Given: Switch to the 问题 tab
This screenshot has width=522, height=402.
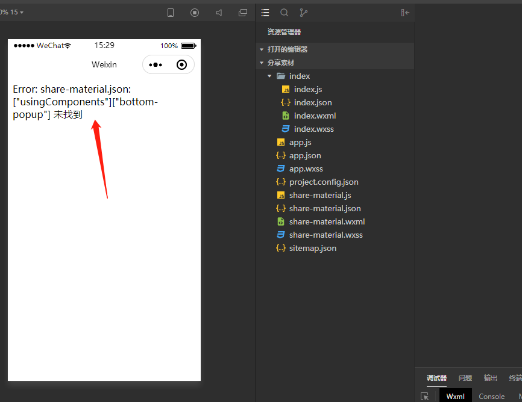Looking at the screenshot, I should point(465,378).
